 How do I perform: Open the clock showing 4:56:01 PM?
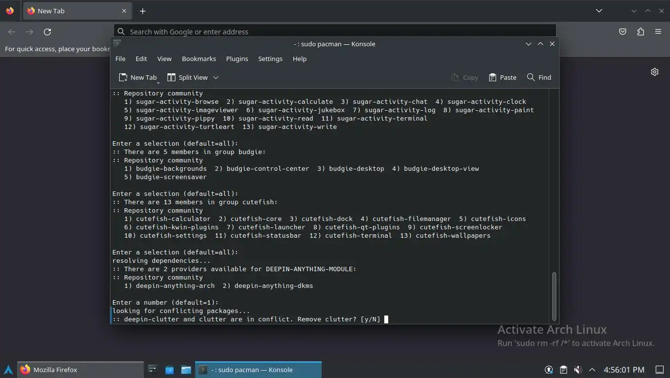(x=624, y=370)
